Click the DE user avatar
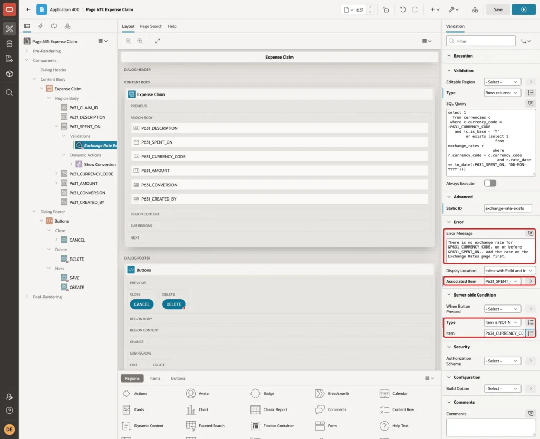540x439 pixels. coord(9,430)
